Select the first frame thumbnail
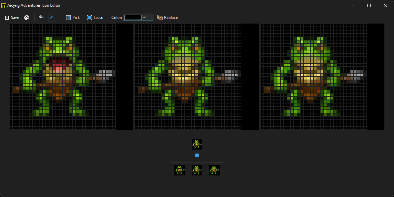The width and height of the screenshot is (394, 197). pyautogui.click(x=180, y=170)
